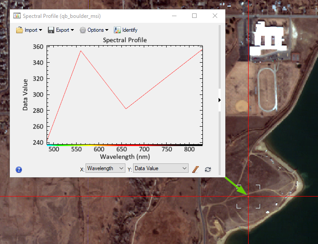Click the Export floppy disk icon

tap(51, 30)
